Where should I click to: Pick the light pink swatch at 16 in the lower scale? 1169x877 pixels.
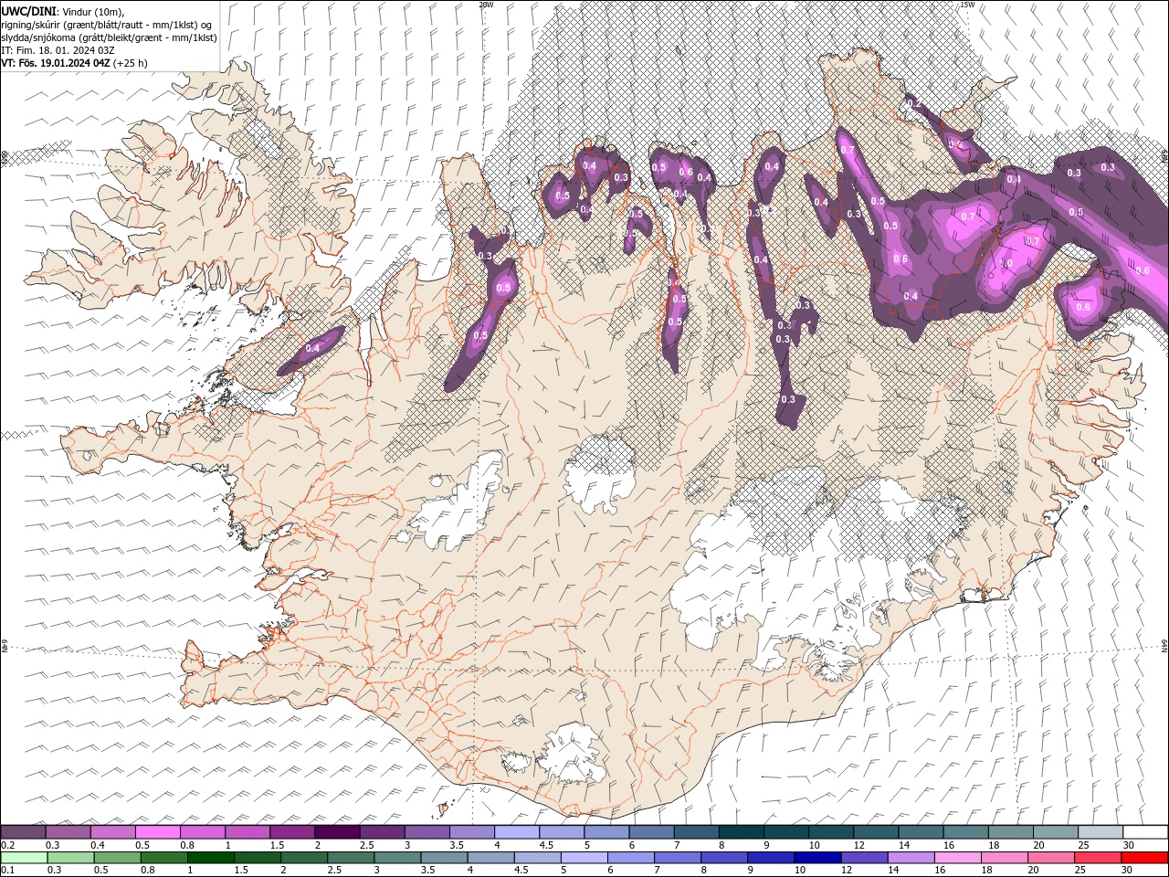point(958,858)
